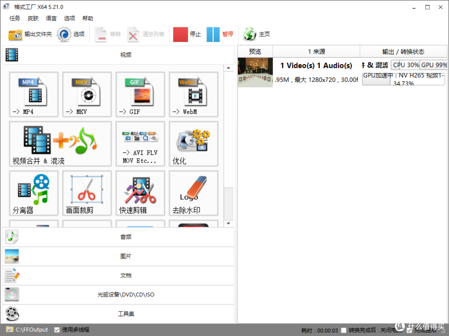Open the 任务 menu

pos(15,18)
